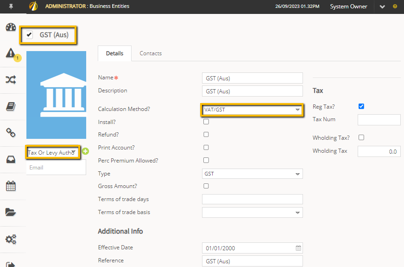Viewport: 404px width, 267px height.
Task: Switch to the Contacts tab
Action: tap(151, 53)
